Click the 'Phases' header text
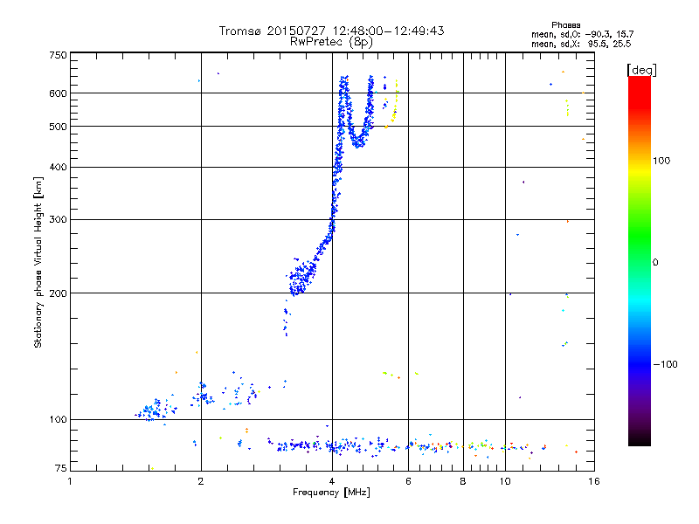Screen dimensions: 699x524 [565, 25]
